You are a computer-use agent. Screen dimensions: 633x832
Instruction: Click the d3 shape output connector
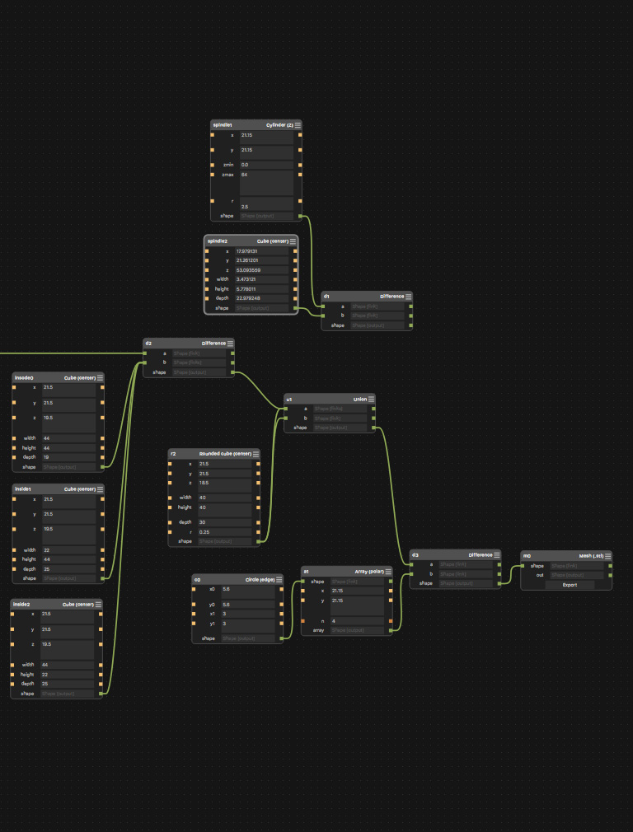tap(499, 583)
